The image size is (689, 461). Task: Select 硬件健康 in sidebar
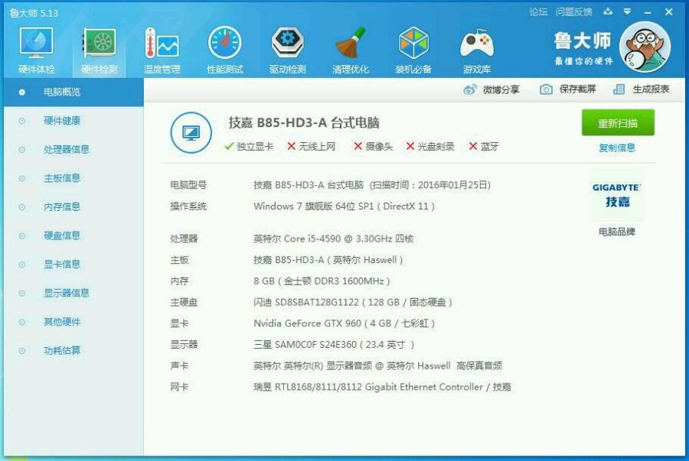[73, 121]
